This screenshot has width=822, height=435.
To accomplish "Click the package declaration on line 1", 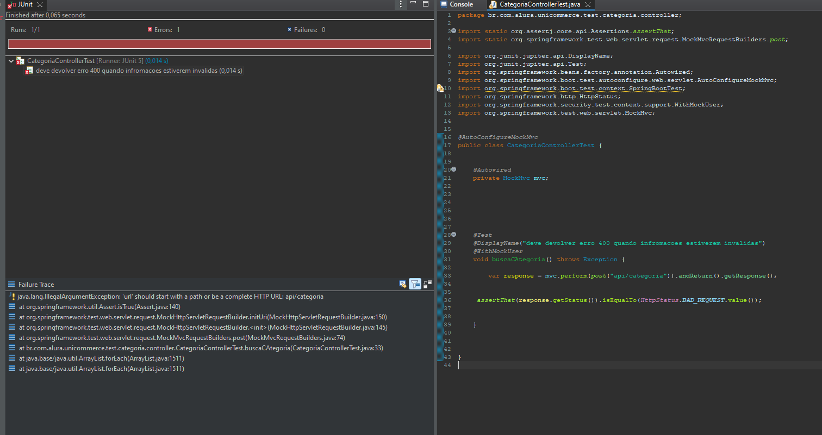I will pyautogui.click(x=570, y=15).
